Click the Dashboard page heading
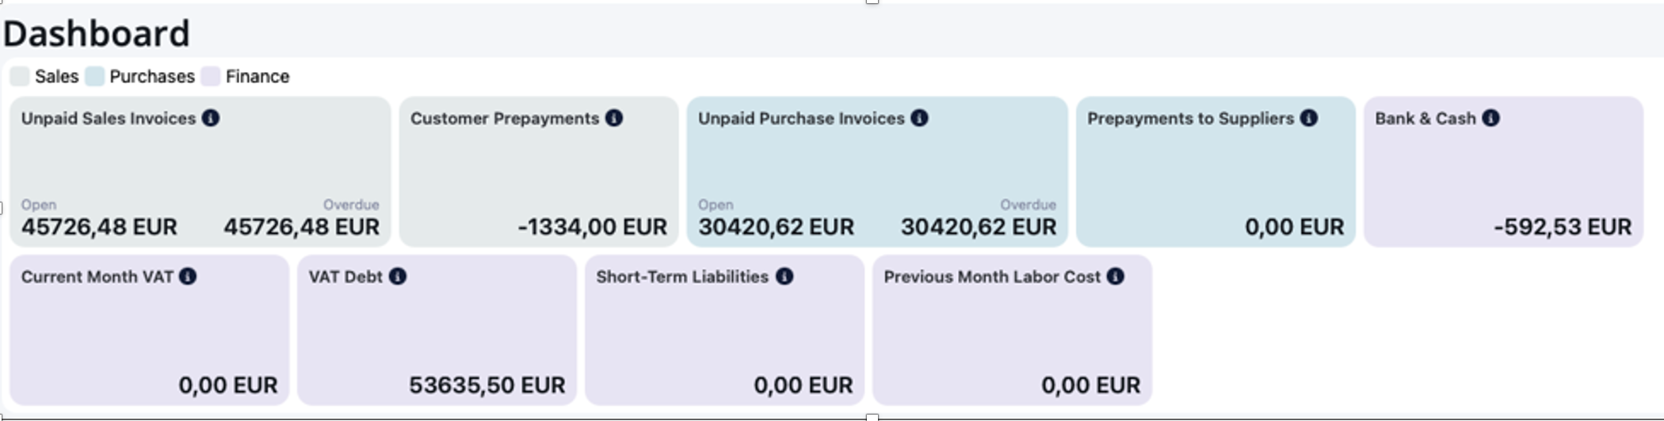Screen dimensions: 1664x421 pos(97,34)
